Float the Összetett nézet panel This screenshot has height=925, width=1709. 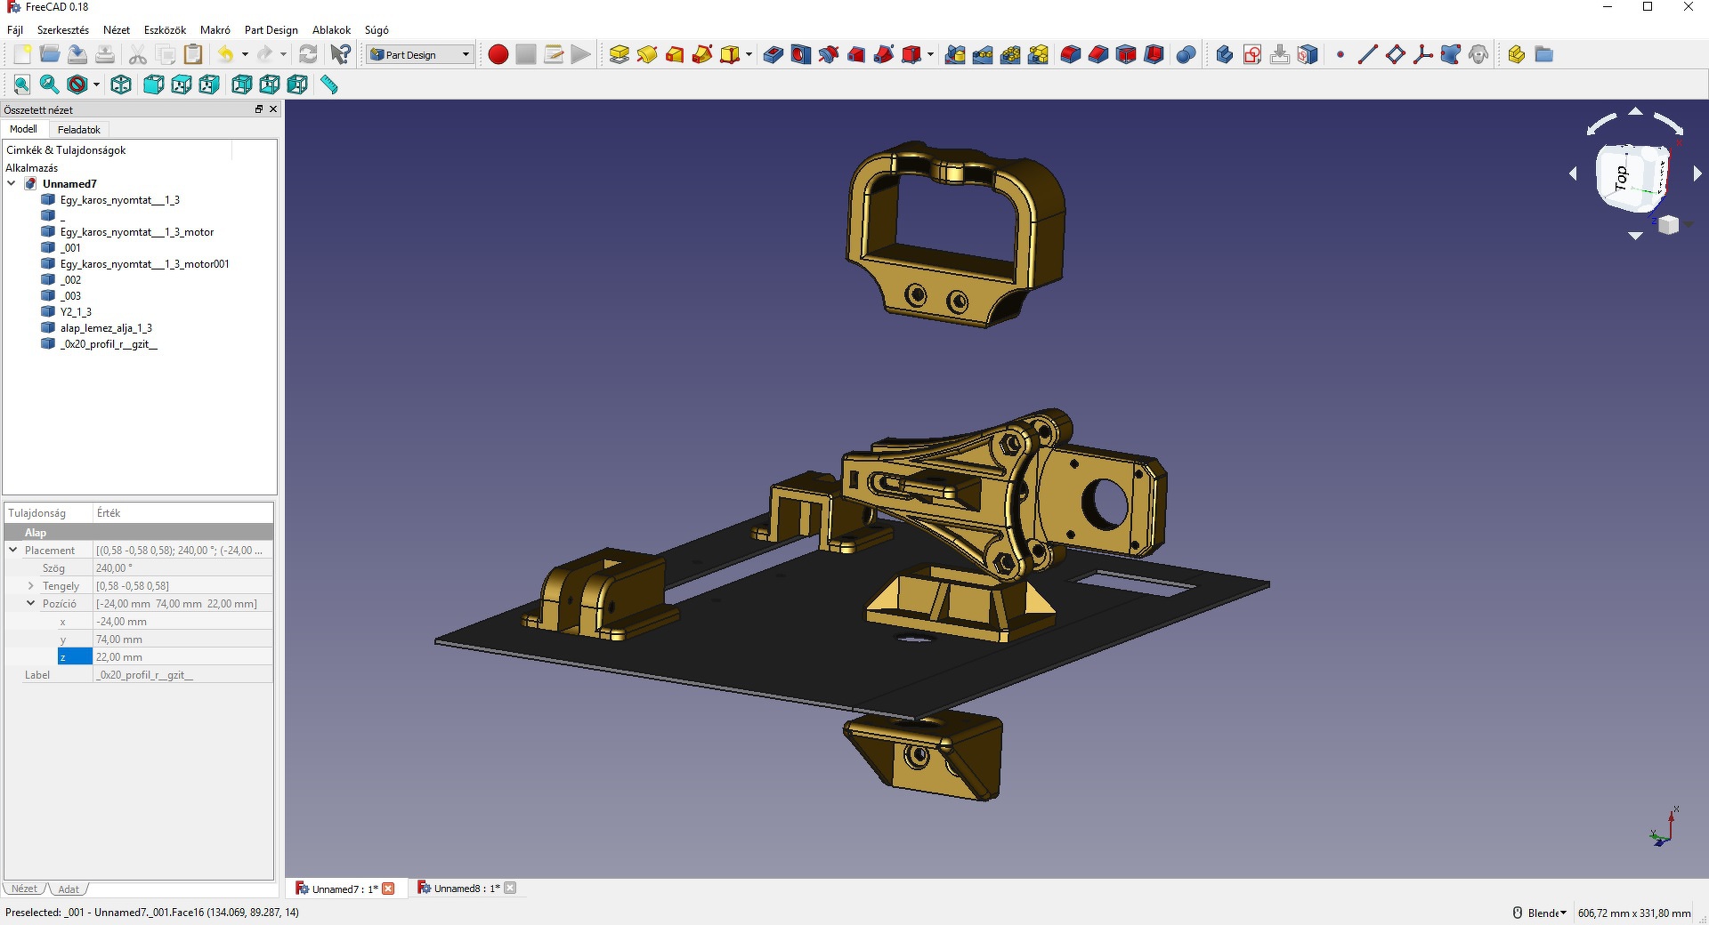tap(259, 109)
